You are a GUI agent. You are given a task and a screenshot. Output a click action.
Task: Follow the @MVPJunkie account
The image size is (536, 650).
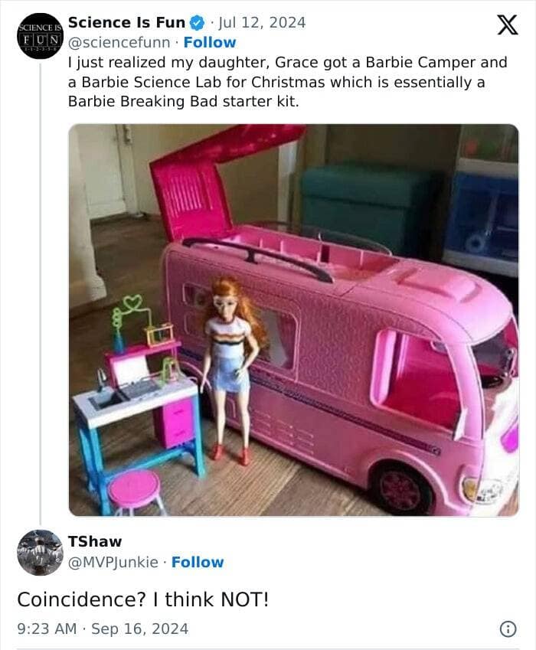(198, 562)
